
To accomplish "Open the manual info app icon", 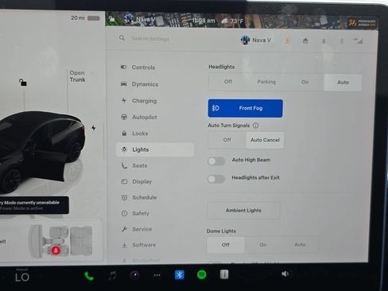I will pos(224,274).
